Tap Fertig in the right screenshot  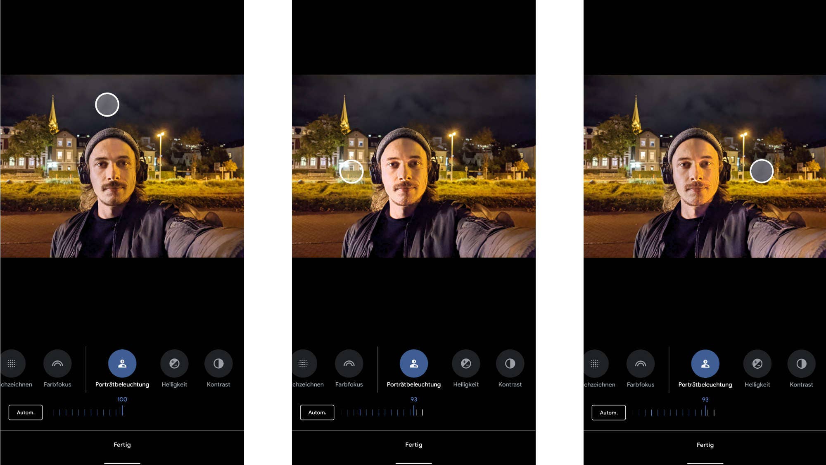705,445
